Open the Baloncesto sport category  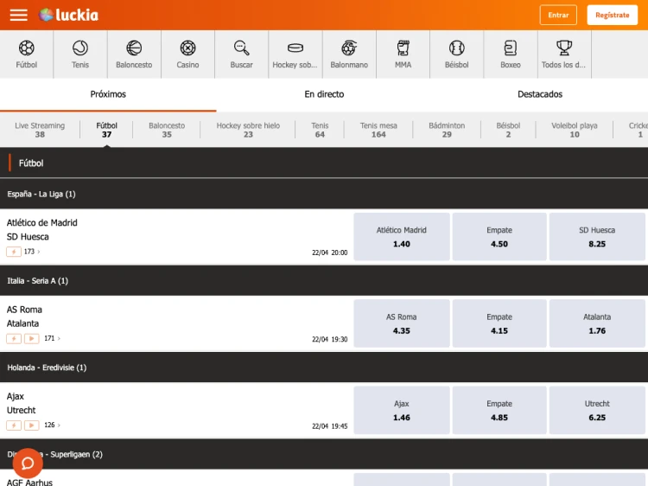click(x=134, y=54)
